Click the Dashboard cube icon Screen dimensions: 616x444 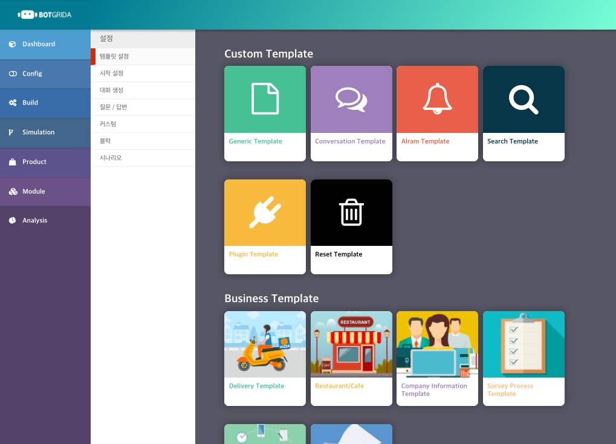tap(13, 44)
